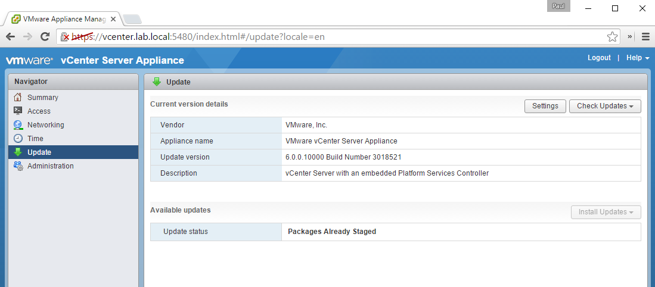The height and width of the screenshot is (287, 655).
Task: Click the Description label cell
Action: (x=216, y=173)
